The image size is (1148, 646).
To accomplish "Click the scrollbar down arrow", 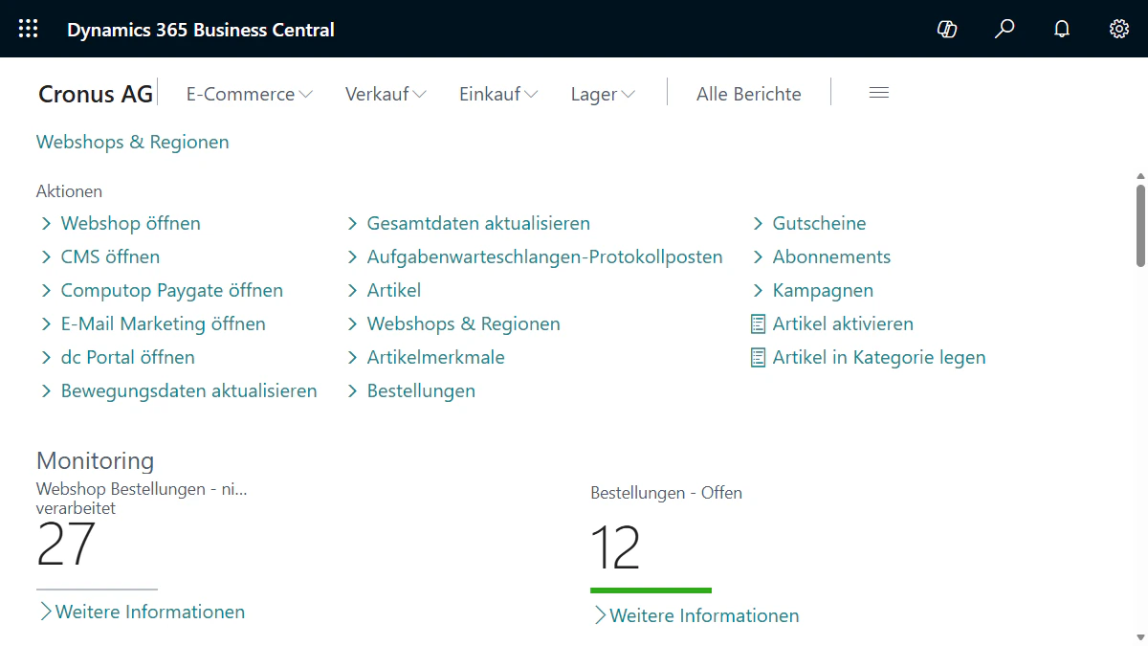I will (x=1140, y=637).
